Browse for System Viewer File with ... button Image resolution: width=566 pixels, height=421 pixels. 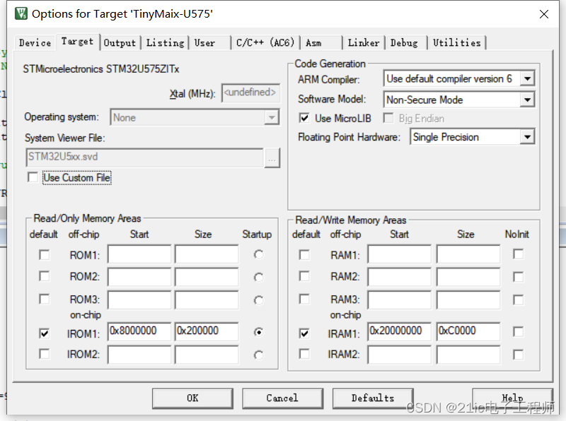coord(272,158)
